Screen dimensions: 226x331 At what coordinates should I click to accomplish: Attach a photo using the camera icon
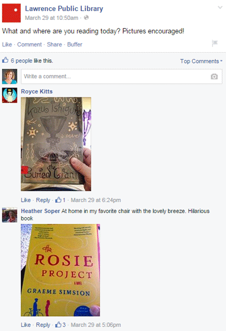pyautogui.click(x=214, y=77)
